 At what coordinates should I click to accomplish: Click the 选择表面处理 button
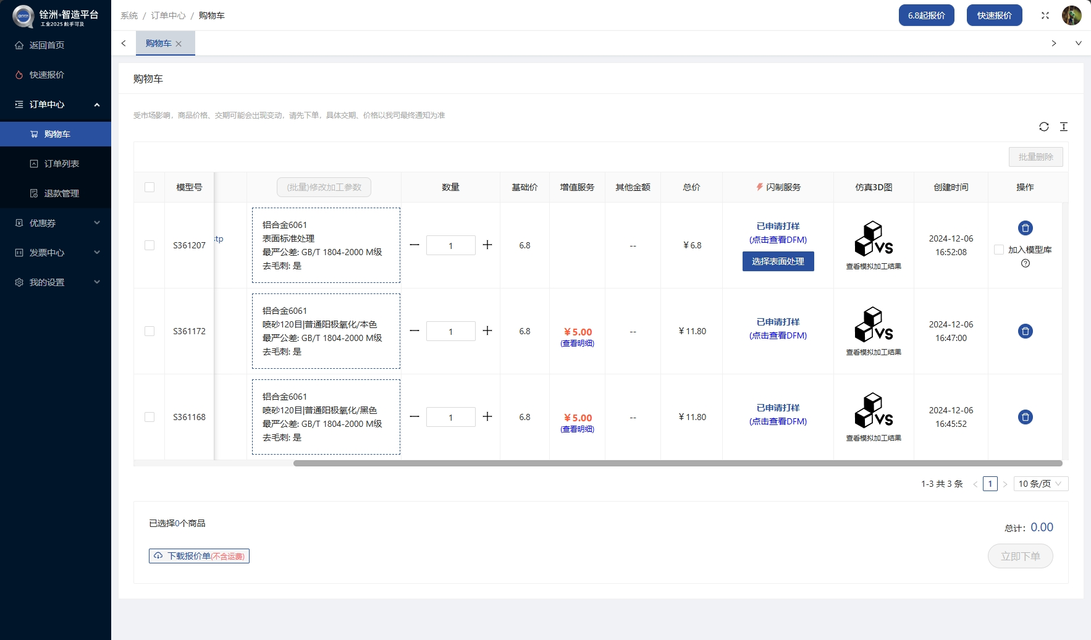tap(778, 261)
